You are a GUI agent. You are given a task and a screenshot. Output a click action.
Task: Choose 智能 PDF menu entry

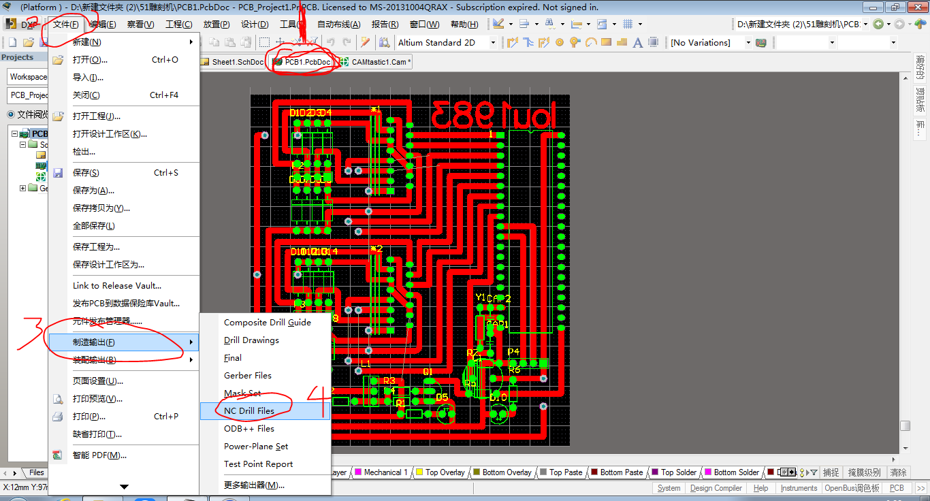(124, 455)
